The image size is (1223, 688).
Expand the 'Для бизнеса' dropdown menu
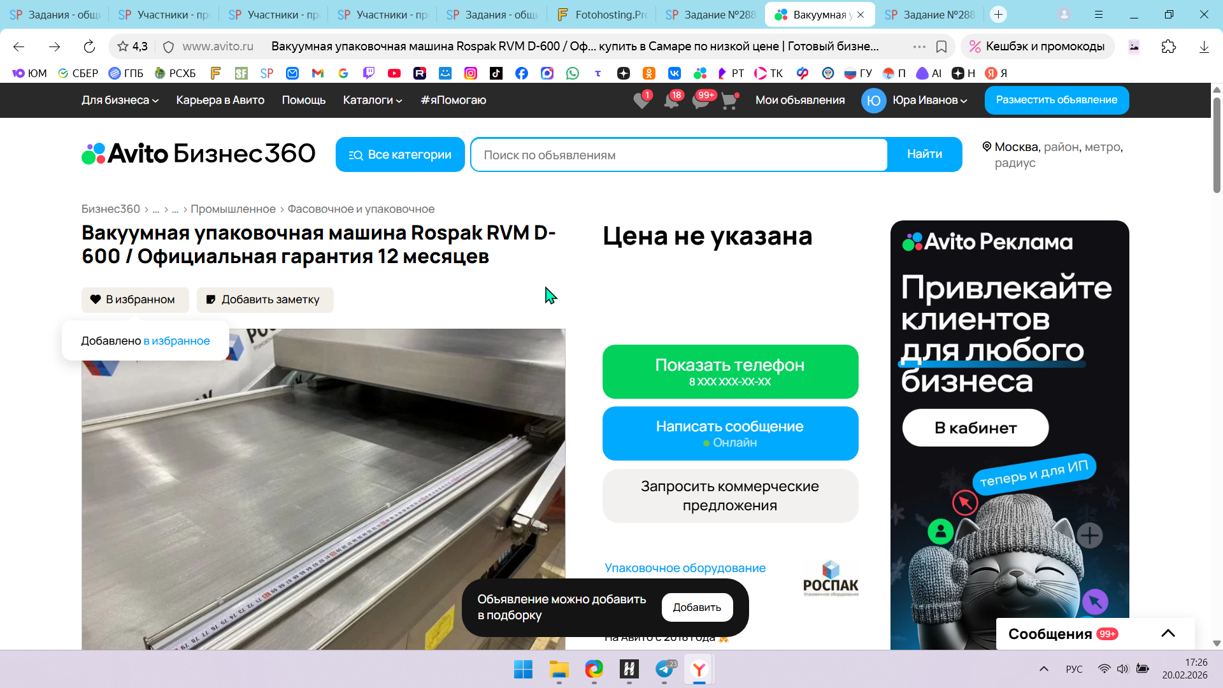point(120,100)
